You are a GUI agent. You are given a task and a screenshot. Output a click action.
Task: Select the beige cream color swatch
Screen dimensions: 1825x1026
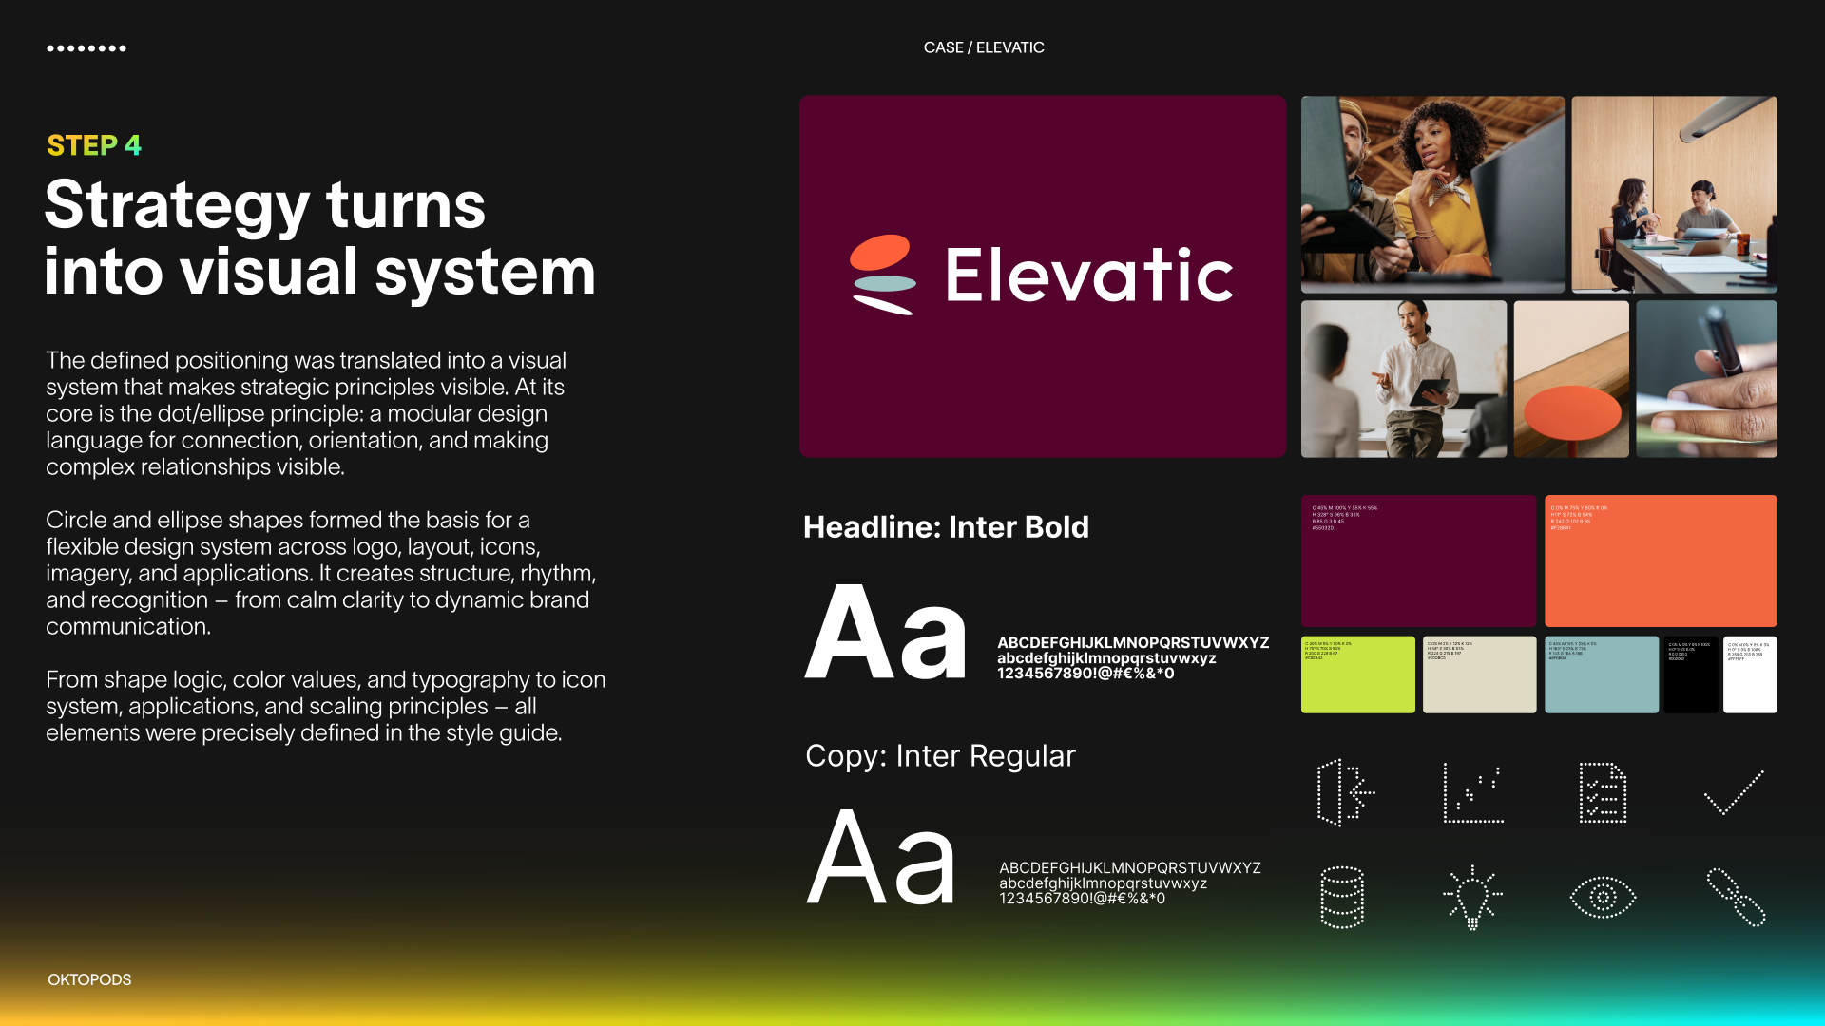(x=1479, y=674)
